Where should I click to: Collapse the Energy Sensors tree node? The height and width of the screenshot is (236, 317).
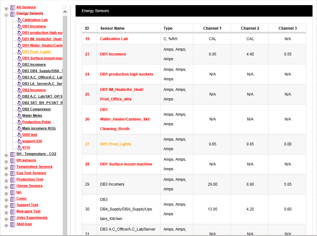(6, 14)
